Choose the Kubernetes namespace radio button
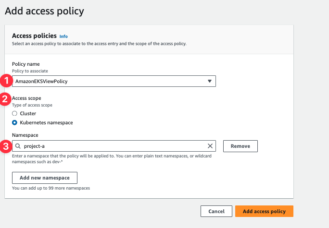 pyautogui.click(x=14, y=122)
